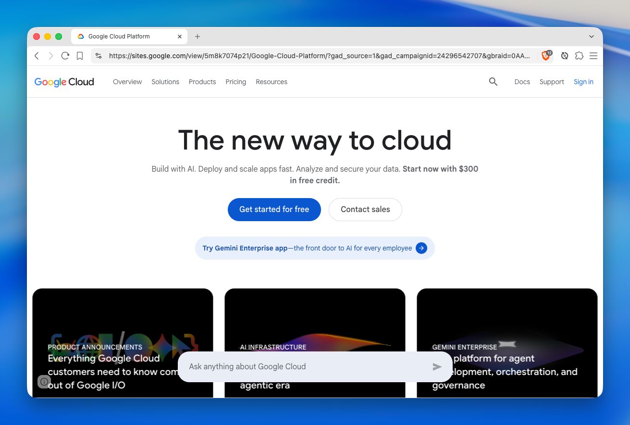
Task: Follow the Sign in link
Action: click(x=583, y=82)
